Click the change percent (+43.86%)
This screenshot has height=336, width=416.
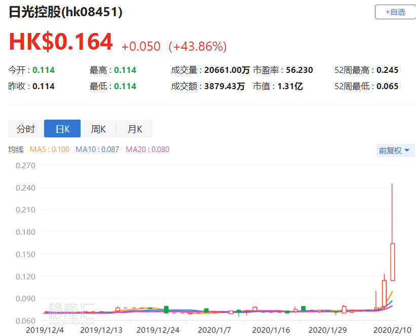tap(198, 47)
